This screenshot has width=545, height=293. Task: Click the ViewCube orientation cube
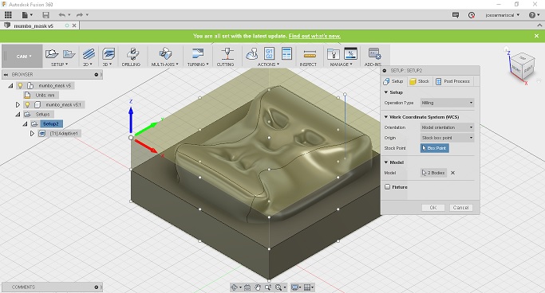tap(522, 67)
